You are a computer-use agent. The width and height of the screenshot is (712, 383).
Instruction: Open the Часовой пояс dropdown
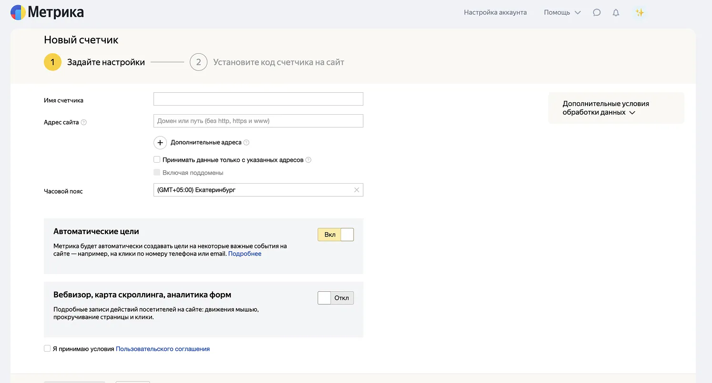258,190
